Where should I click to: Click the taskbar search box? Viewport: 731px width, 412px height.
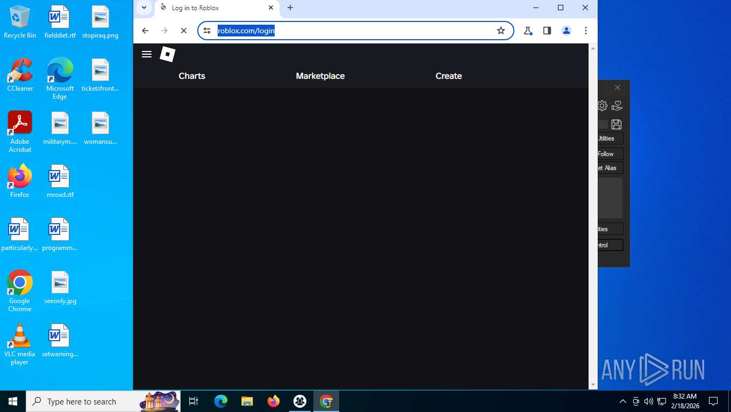click(103, 401)
